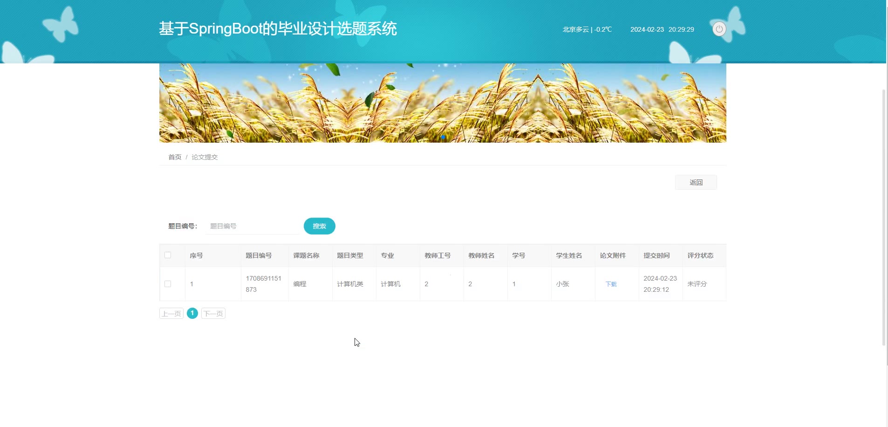The height and width of the screenshot is (427, 888).
Task: Click topic number 1708691151873 cell
Action: [x=264, y=284]
